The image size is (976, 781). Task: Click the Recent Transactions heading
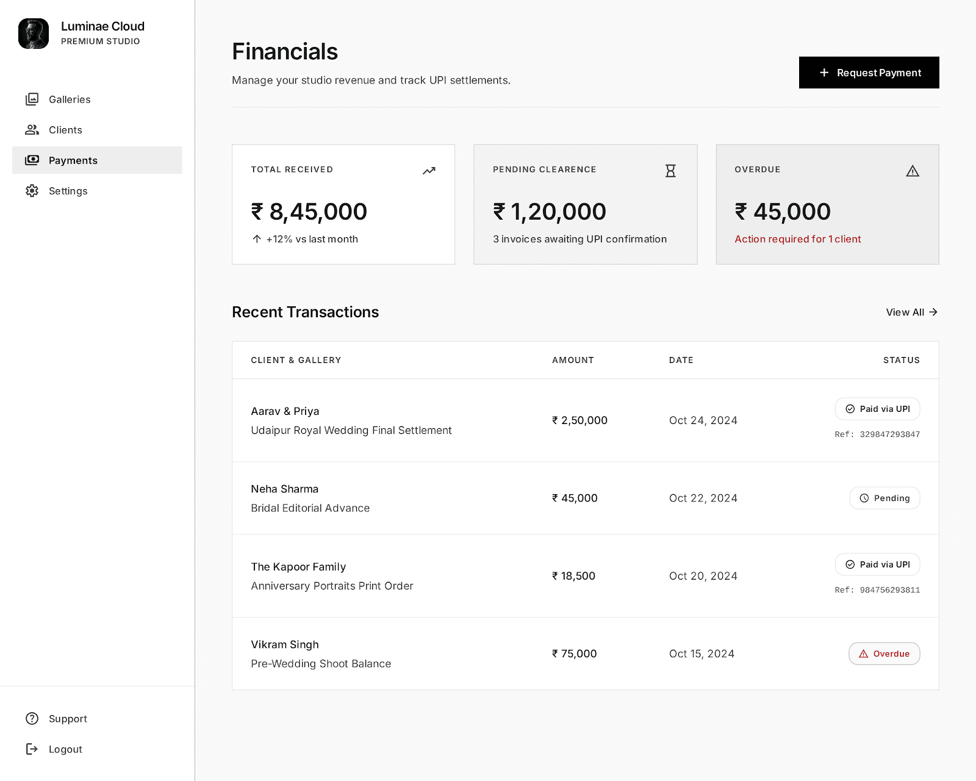(305, 312)
